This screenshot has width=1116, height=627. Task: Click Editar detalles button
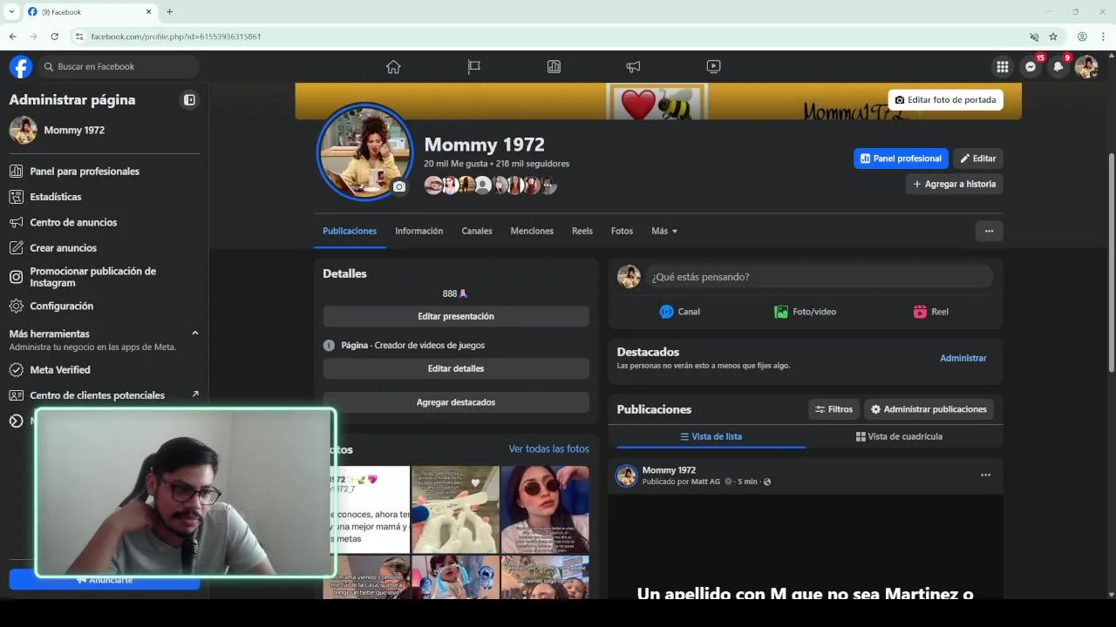coord(456,368)
